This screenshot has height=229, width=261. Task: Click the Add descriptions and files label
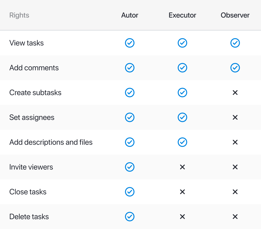coord(51,142)
